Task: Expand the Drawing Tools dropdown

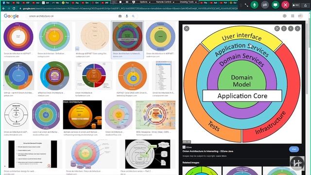Action: point(188,2)
